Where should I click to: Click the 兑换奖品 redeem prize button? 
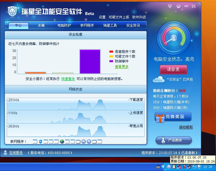173,117
